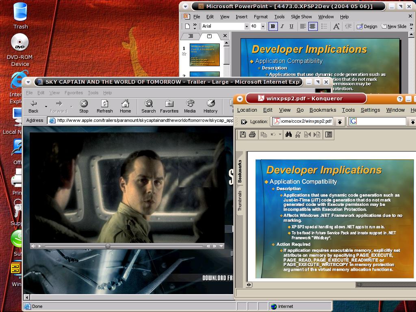Toggle Italic formatting in PowerPoint
This screenshot has height=312, width=416.
[x=282, y=26]
